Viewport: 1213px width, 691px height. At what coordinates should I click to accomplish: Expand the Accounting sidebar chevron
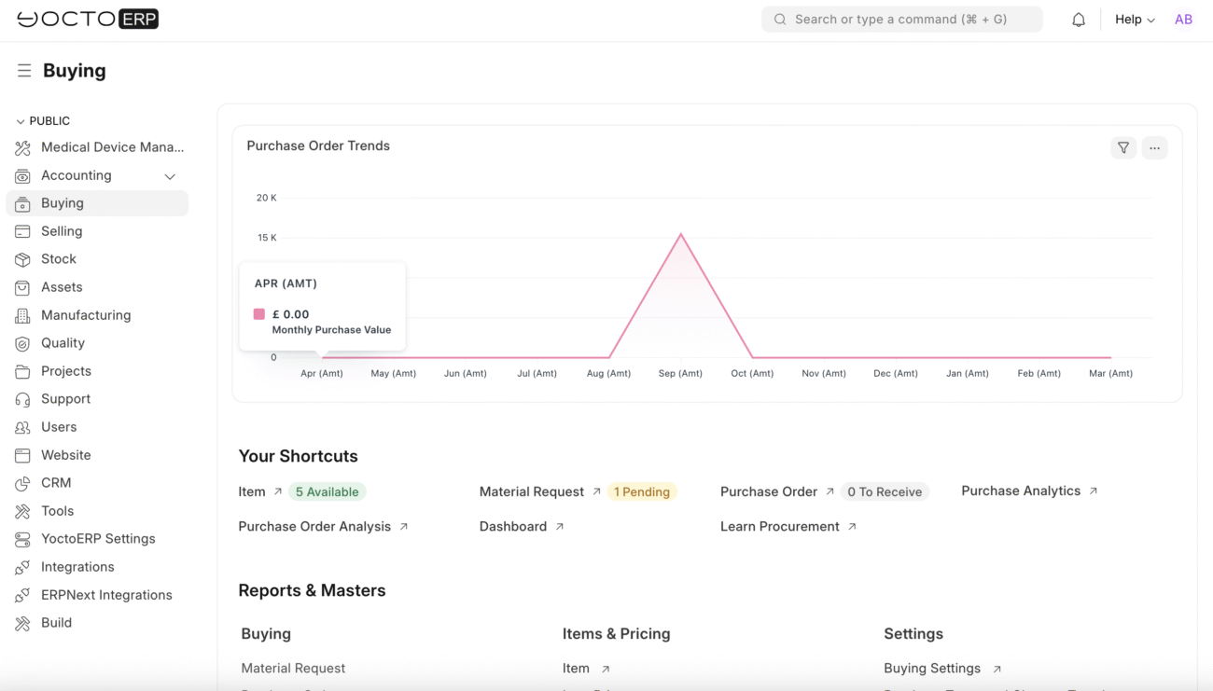pyautogui.click(x=170, y=176)
